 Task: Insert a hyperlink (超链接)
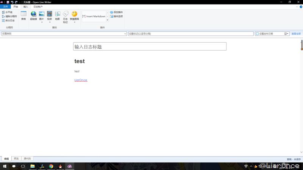pyautogui.click(x=33, y=15)
